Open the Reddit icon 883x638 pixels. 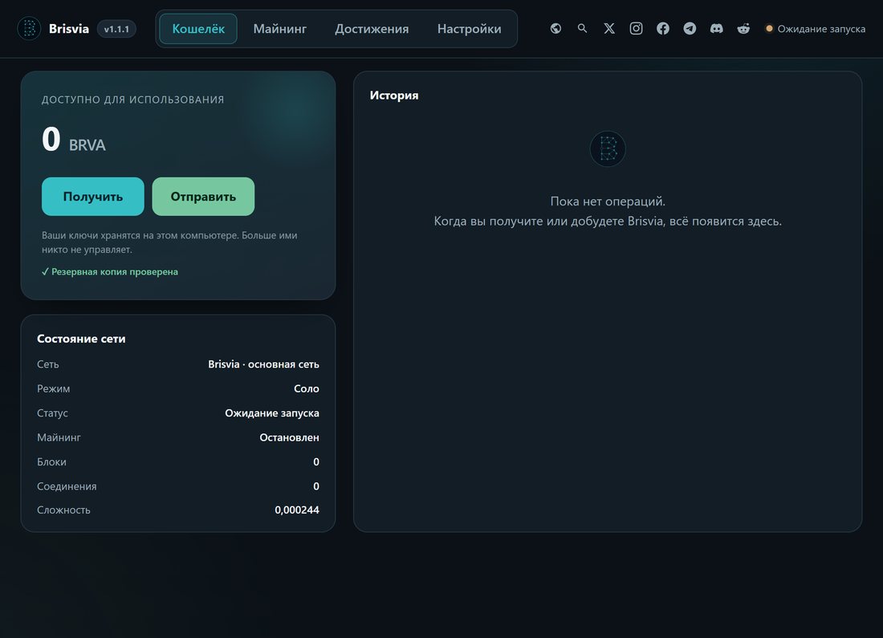click(x=743, y=29)
